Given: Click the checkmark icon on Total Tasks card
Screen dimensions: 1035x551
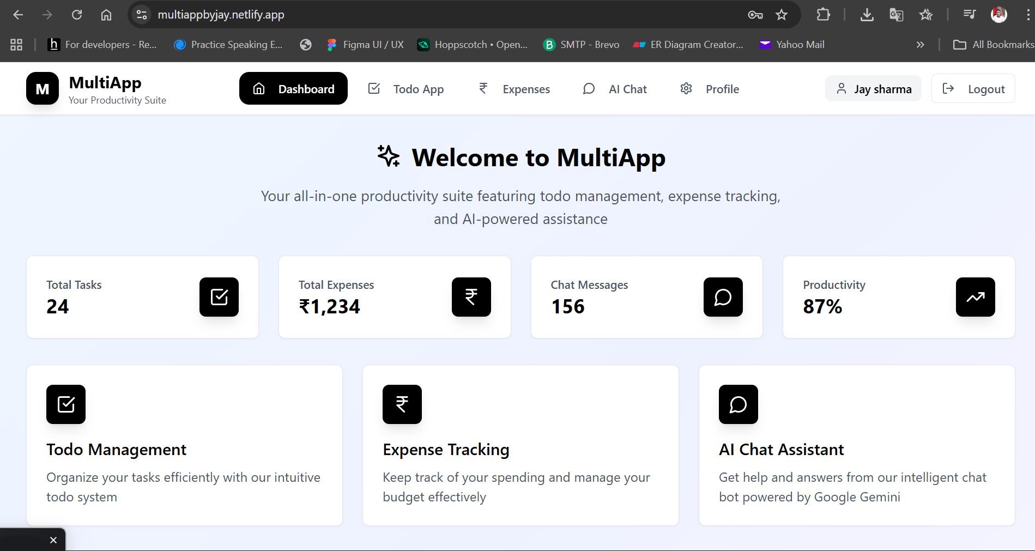Looking at the screenshot, I should [219, 297].
